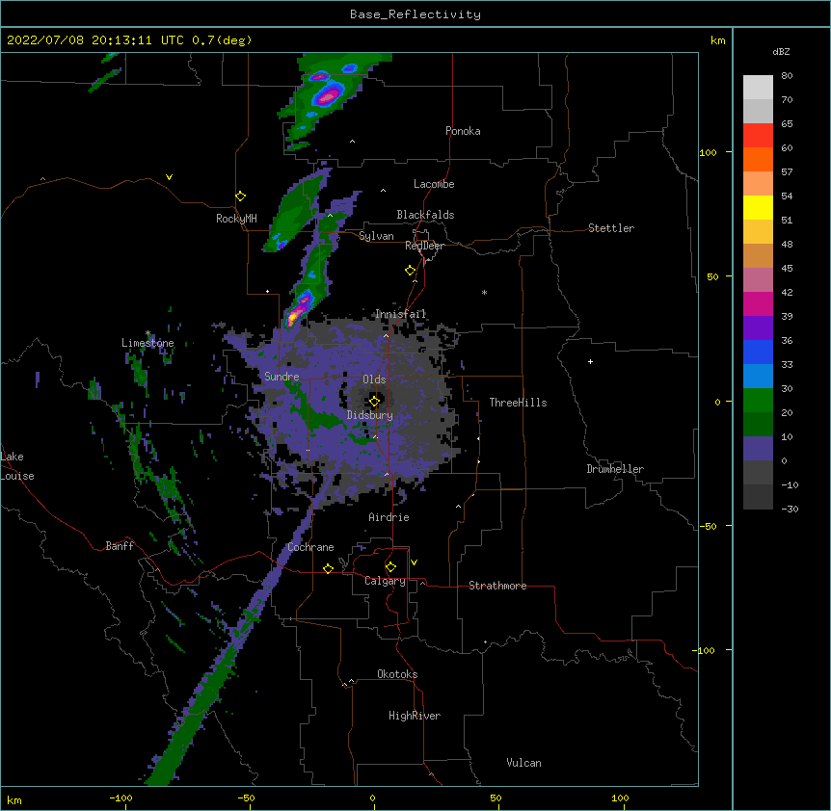Pick the magenta 42 dBZ legend swatch
This screenshot has width=831, height=811.
(758, 303)
